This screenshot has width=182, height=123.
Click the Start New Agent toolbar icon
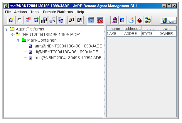pyautogui.click(x=11, y=20)
